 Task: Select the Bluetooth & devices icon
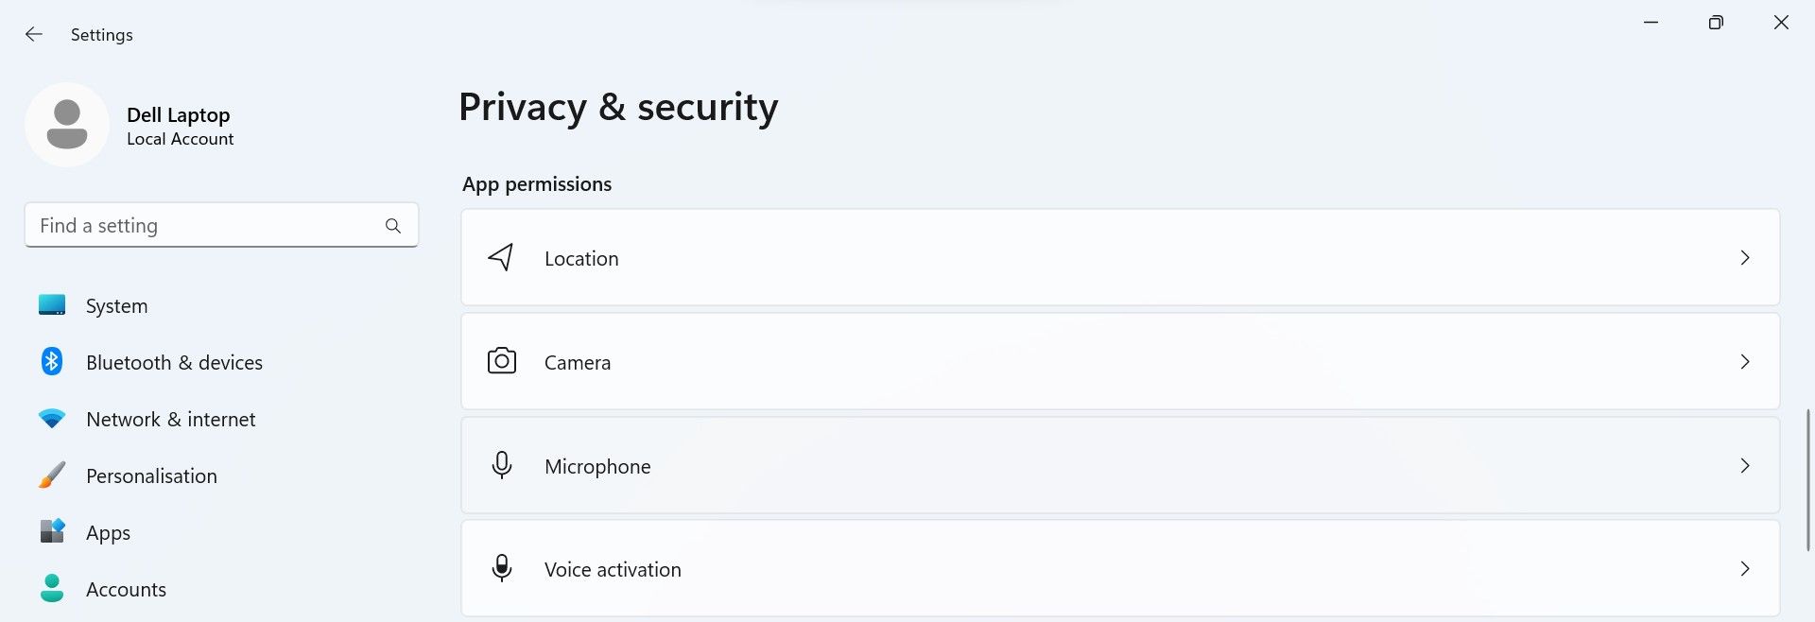52,361
